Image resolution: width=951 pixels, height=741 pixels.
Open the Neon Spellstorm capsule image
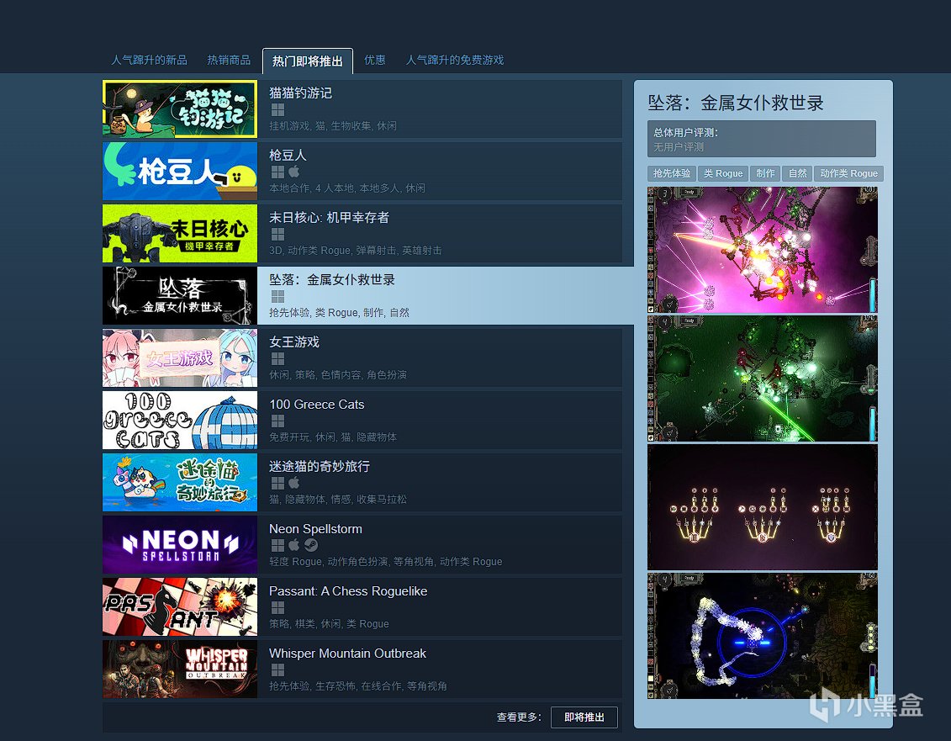click(180, 544)
